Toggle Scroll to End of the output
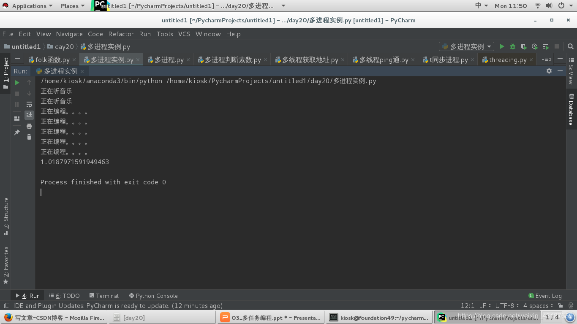Viewport: 577px width, 324px height. [29, 115]
